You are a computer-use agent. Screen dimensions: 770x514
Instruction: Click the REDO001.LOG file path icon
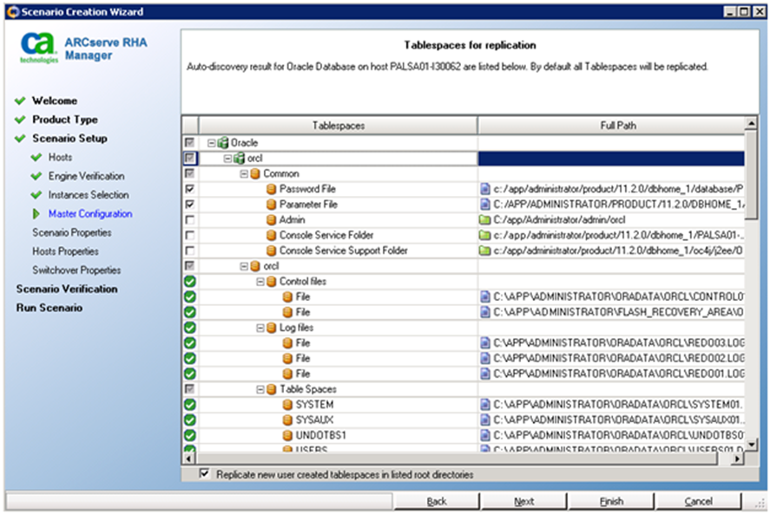pos(485,374)
